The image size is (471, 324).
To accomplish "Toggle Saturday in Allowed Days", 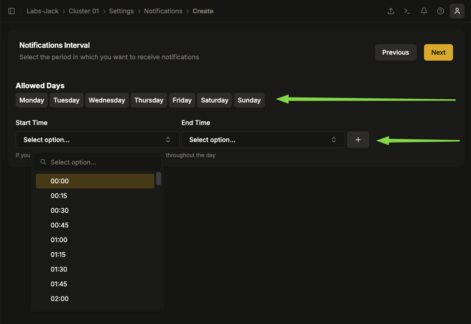I will (x=215, y=100).
